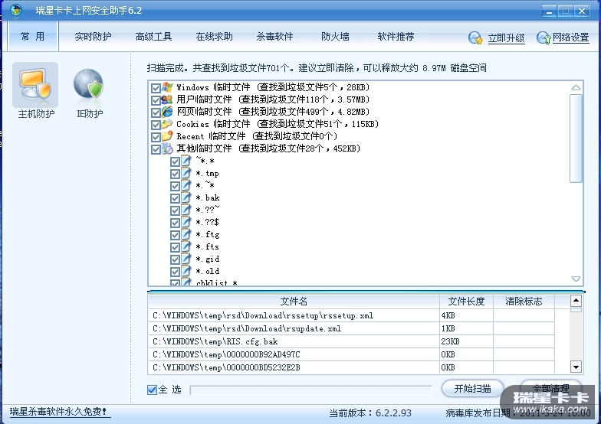Open the 瑞星杀毒软件永久免费 link

tap(58, 412)
